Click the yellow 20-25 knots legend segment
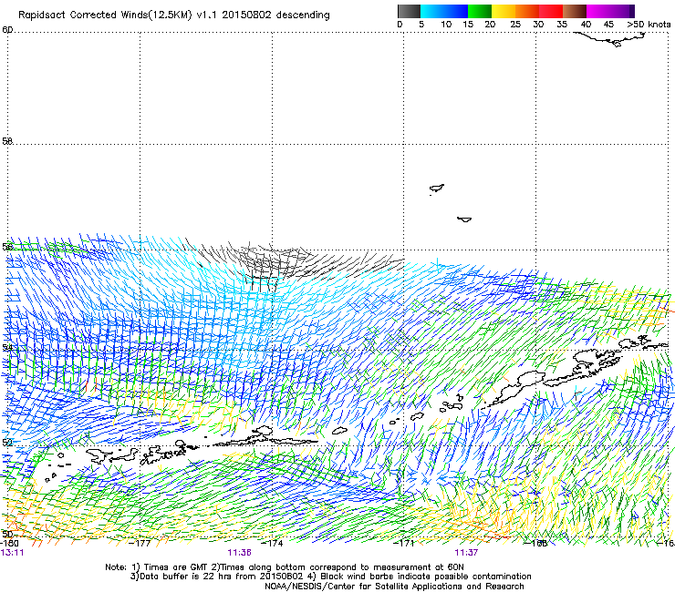 504,11
